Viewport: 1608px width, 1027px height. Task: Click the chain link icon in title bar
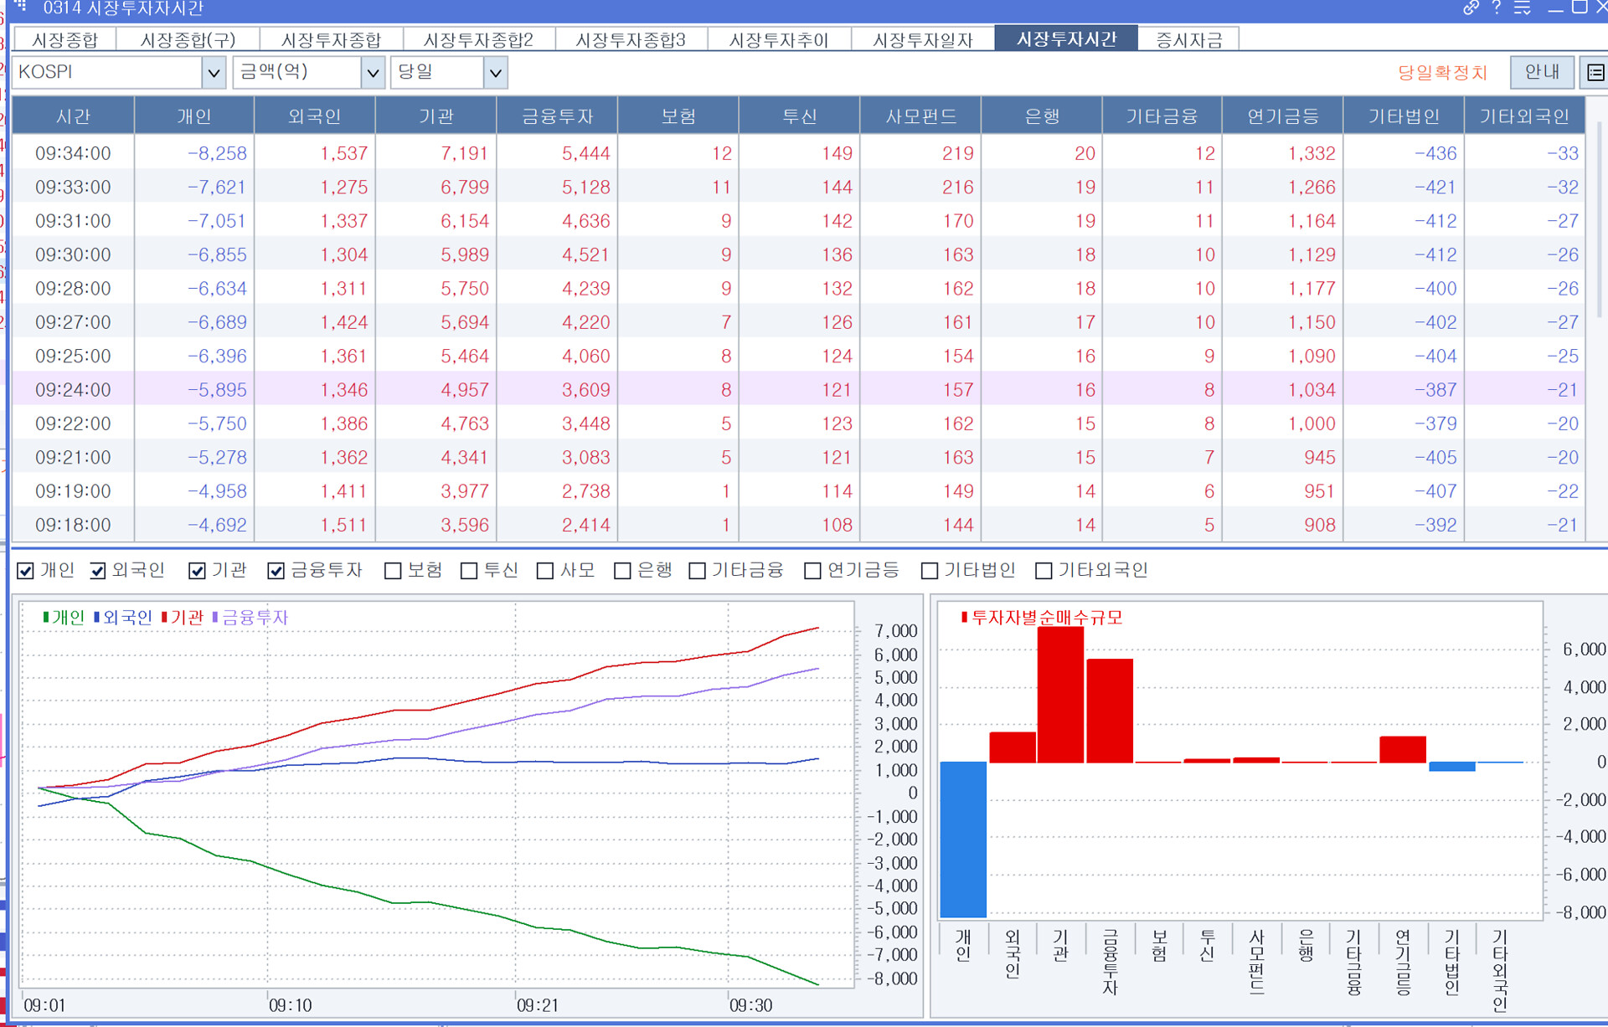[x=1471, y=8]
